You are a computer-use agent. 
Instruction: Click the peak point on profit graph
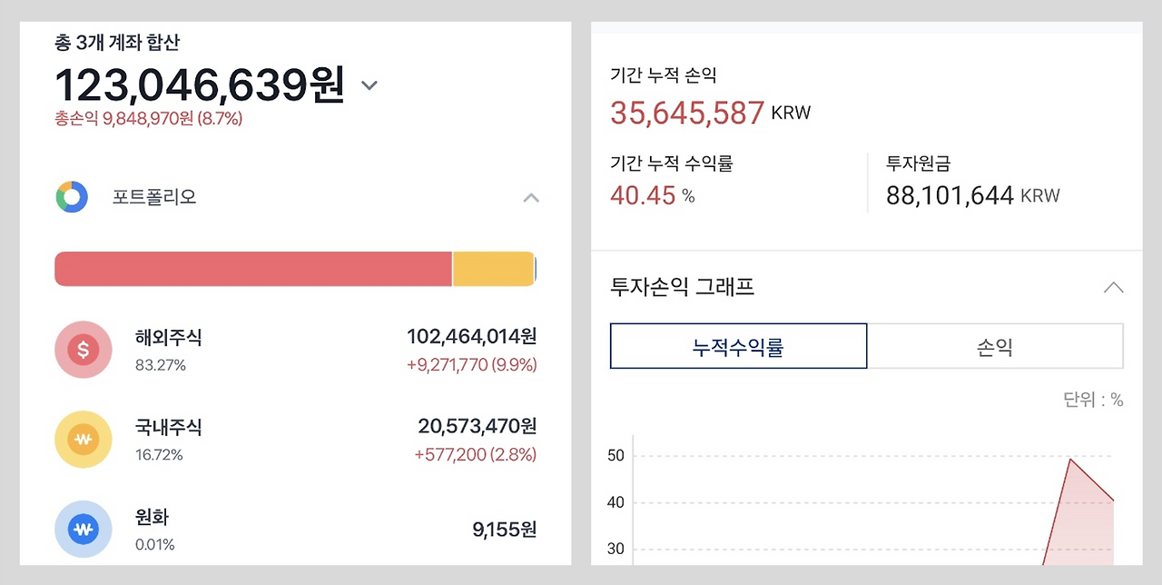click(x=1070, y=460)
